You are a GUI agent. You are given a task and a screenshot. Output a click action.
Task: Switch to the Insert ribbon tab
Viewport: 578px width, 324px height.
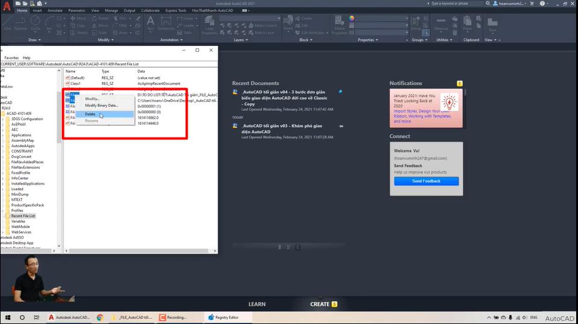tap(37, 11)
